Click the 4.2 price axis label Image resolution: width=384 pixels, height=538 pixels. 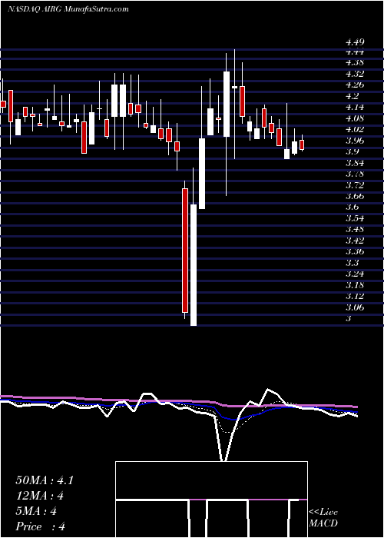353,96
